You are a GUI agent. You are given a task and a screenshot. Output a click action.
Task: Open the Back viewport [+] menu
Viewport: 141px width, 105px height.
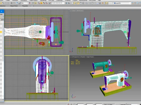(70, 11)
